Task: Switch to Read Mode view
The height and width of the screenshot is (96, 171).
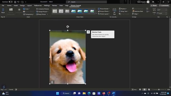Action: 140,90
